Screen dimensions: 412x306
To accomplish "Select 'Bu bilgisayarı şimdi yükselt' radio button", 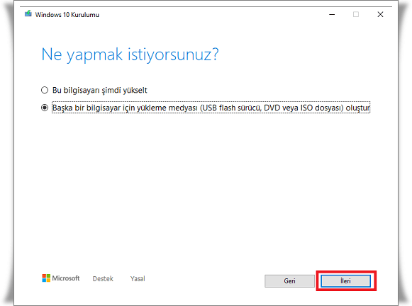I will point(45,90).
